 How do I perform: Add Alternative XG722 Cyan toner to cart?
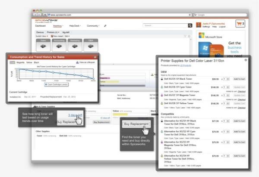point(239,132)
